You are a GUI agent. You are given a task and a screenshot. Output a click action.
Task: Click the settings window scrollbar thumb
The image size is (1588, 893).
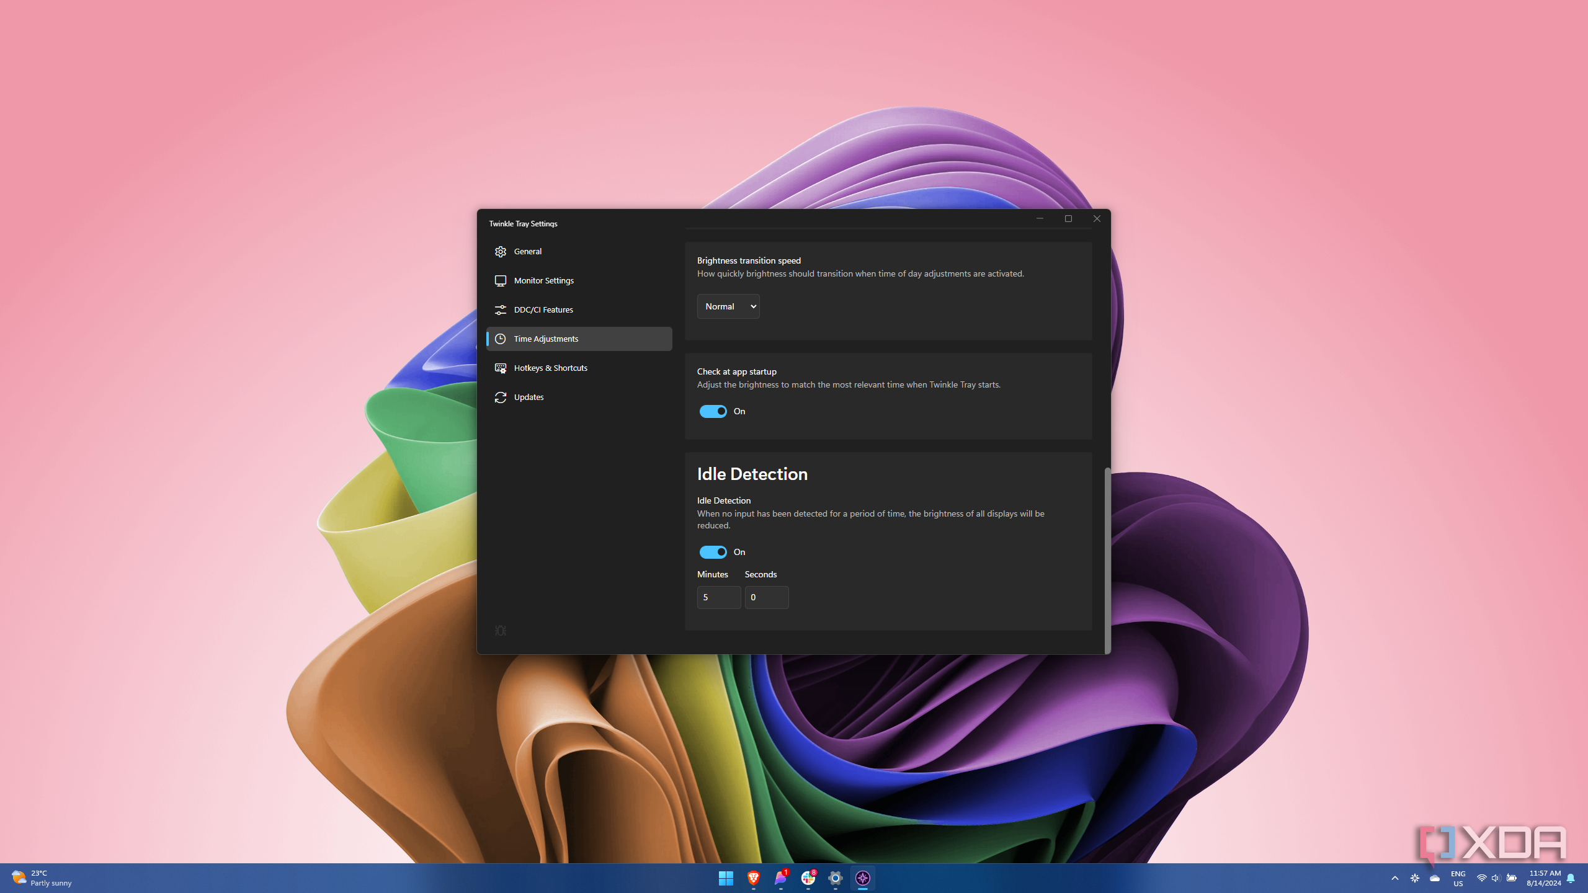(1107, 561)
